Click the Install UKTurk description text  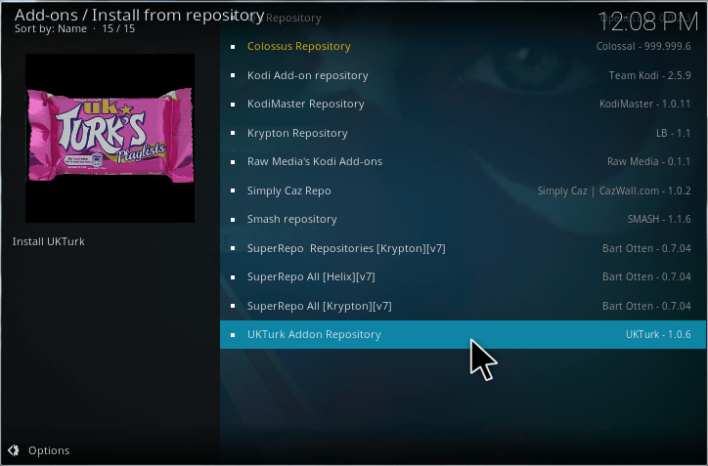click(49, 242)
